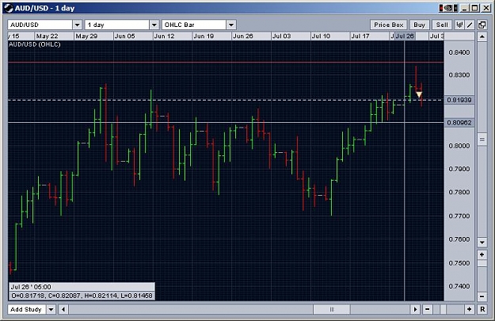Click the horizontal zoom out minus button

(x=427, y=309)
